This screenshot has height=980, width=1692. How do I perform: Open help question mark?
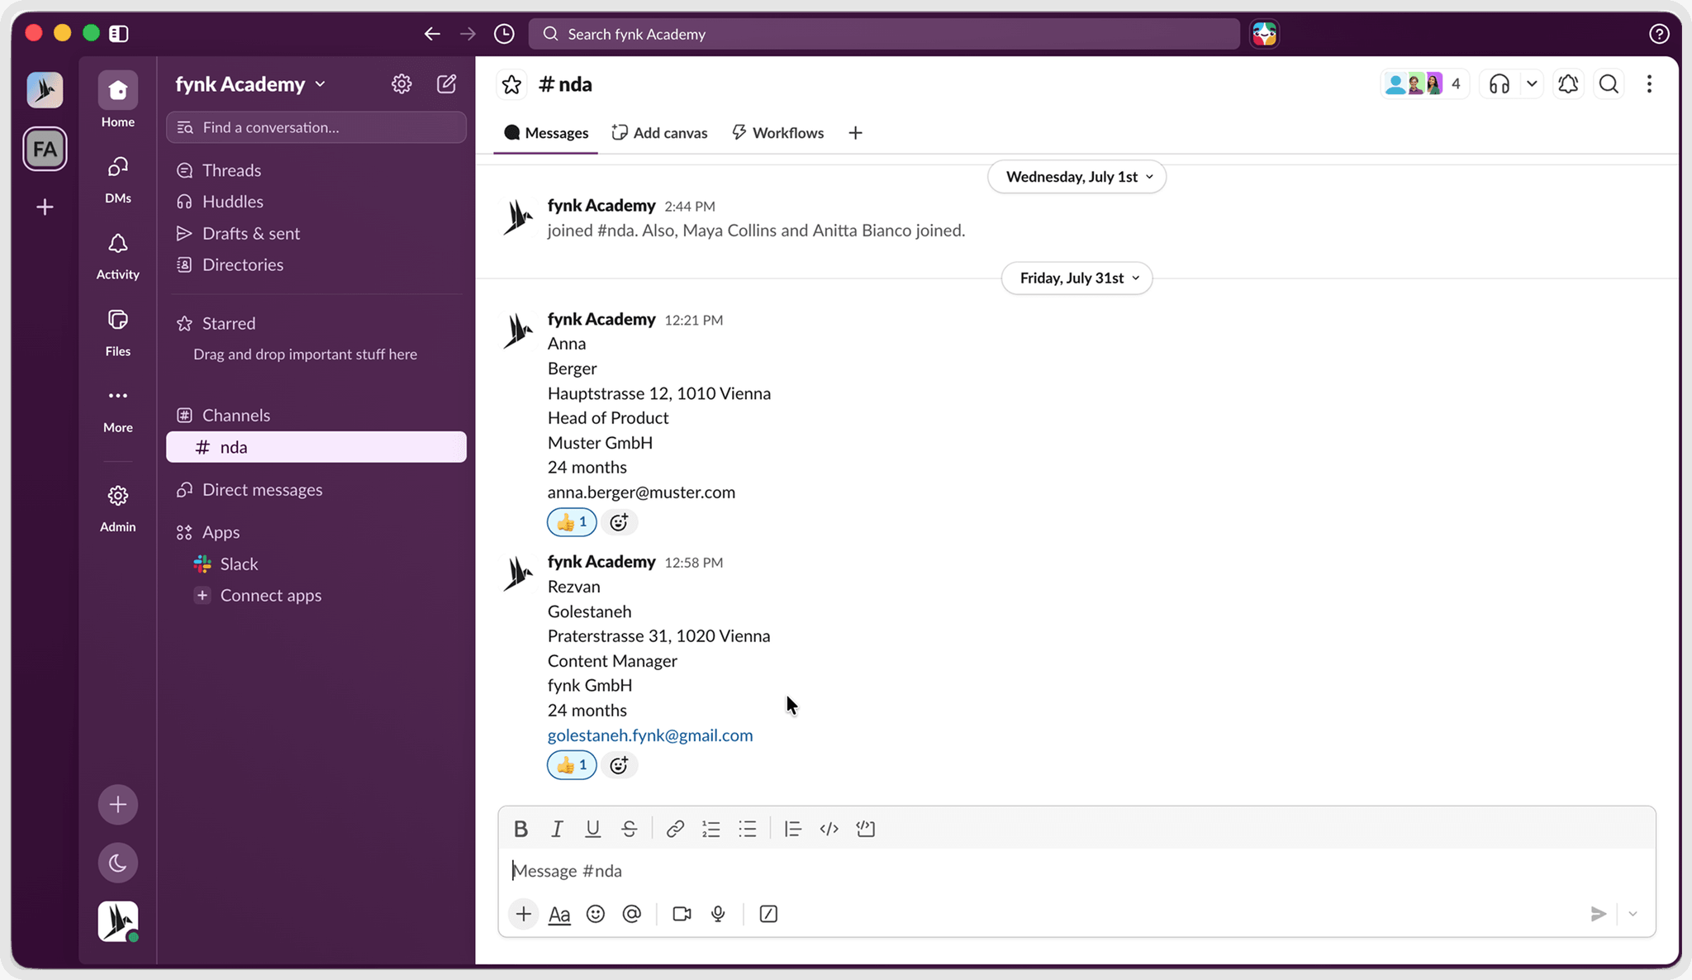(1659, 34)
